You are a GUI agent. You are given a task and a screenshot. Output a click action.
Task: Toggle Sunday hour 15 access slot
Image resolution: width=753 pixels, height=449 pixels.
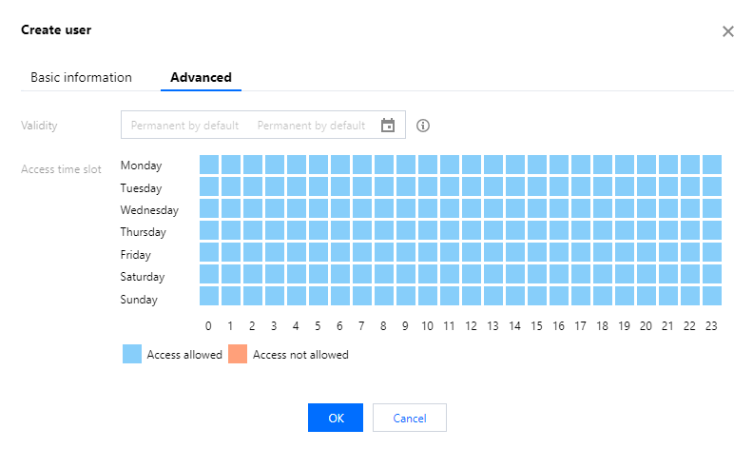tap(536, 296)
